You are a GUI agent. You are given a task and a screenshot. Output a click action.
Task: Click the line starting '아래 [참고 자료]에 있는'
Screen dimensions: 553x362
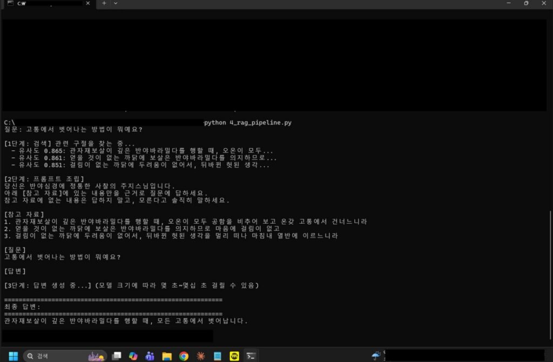(x=106, y=193)
